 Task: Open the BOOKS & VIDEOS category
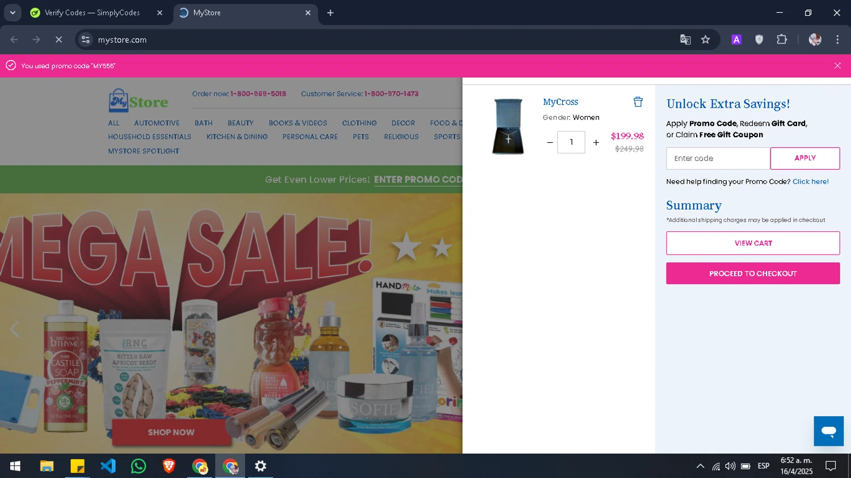click(x=298, y=123)
